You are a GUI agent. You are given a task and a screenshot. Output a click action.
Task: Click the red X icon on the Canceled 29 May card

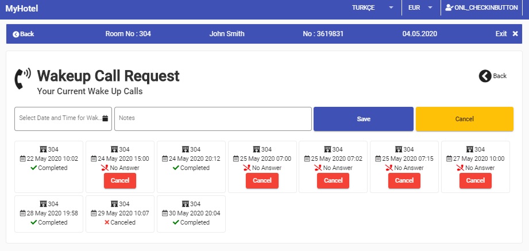coord(107,222)
